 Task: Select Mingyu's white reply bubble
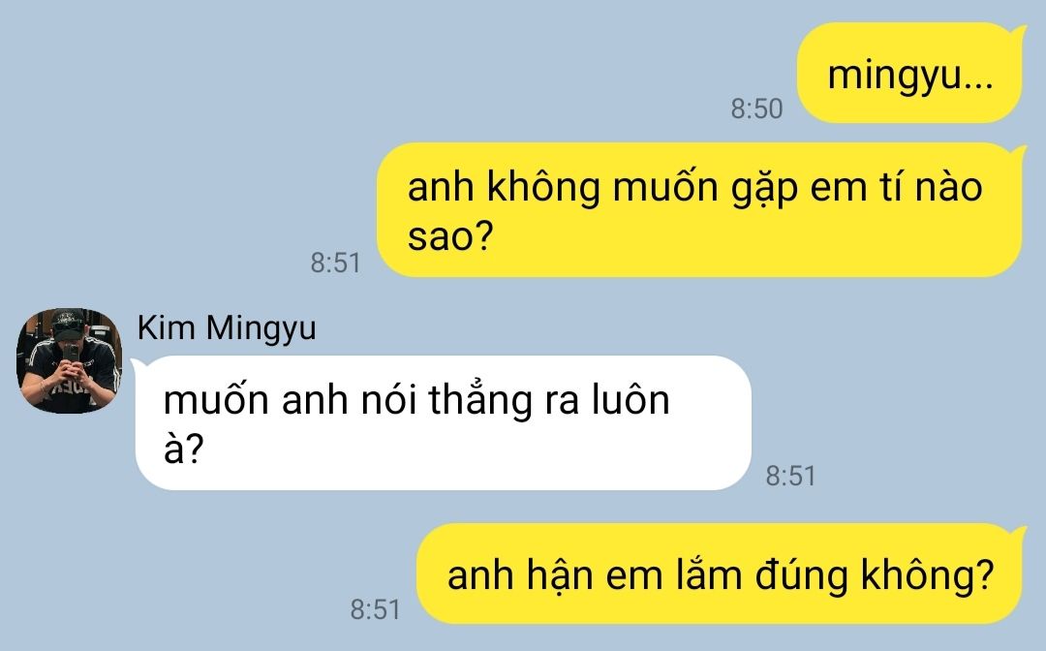pyautogui.click(x=443, y=423)
